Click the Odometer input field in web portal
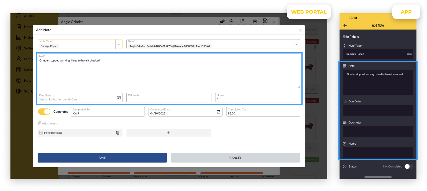This screenshot has height=191, width=427. [x=168, y=98]
